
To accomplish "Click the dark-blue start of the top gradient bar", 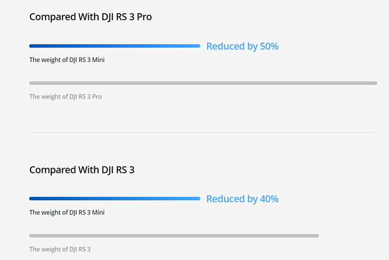I will [x=33, y=46].
